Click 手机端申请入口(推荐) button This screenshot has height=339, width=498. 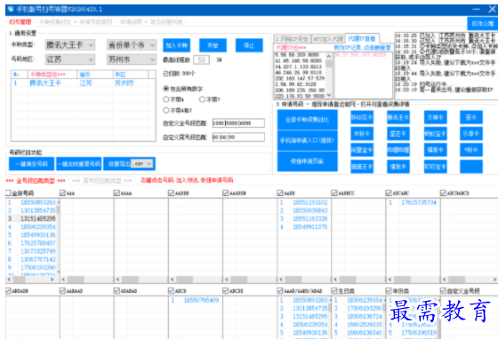click(x=307, y=140)
